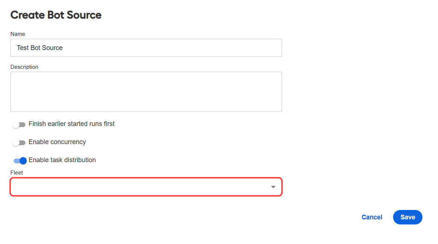This screenshot has height=244, width=438.
Task: Disable the Enable task distribution switch
Action: coord(20,161)
